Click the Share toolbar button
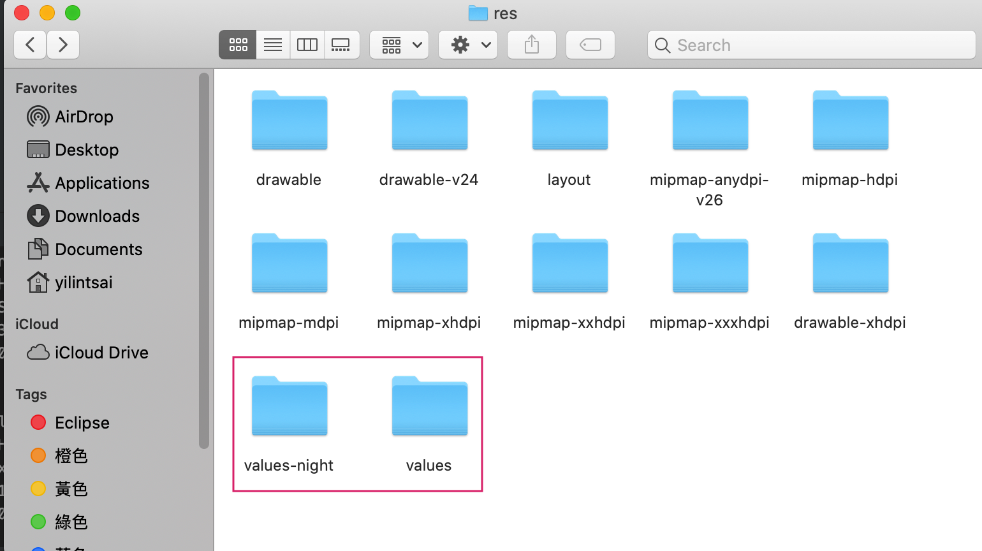Viewport: 982px width, 551px height. [x=532, y=45]
